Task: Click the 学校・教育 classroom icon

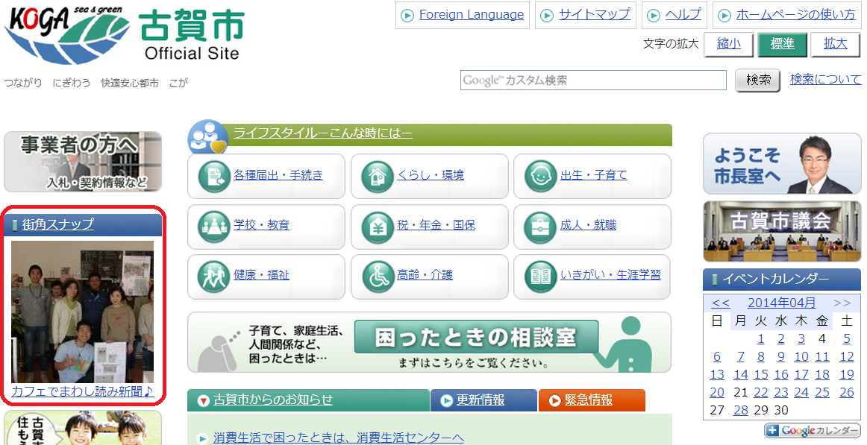Action: click(214, 226)
